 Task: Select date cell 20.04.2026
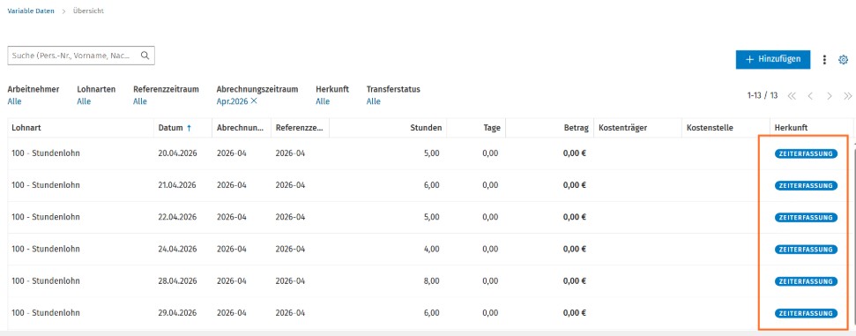(177, 153)
